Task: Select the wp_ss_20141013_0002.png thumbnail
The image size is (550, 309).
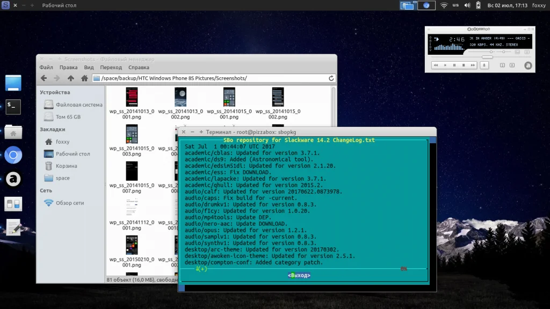Action: [x=180, y=97]
